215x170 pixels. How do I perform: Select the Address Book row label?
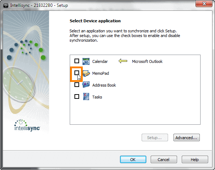pos(104,85)
